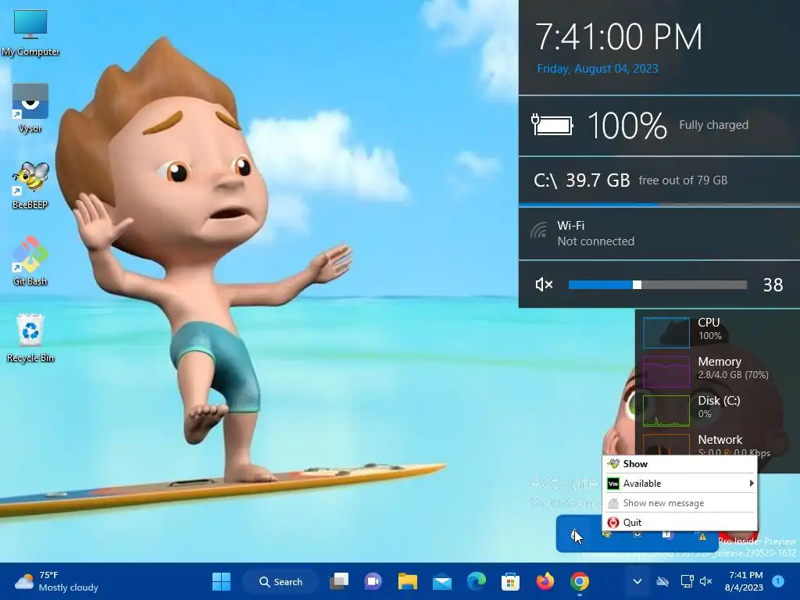
Task: Click the "Fully charged" status text
Action: coord(713,125)
